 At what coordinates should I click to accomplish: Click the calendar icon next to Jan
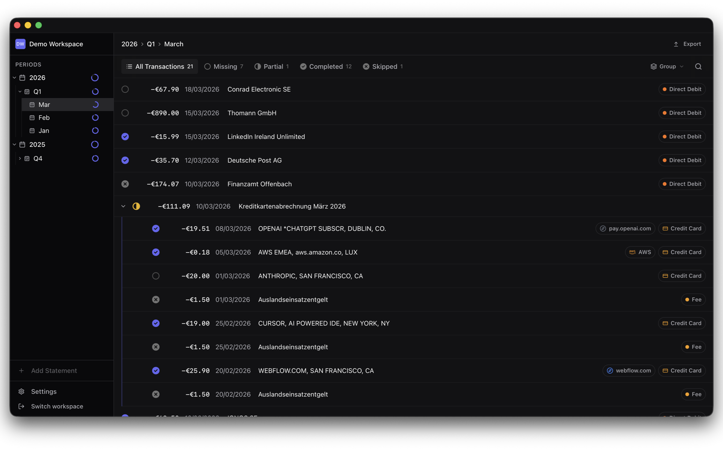click(x=32, y=131)
